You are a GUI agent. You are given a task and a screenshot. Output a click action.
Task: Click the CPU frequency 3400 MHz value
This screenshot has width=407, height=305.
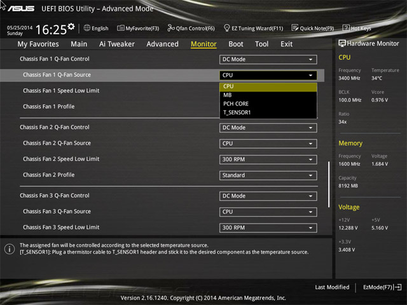click(349, 78)
